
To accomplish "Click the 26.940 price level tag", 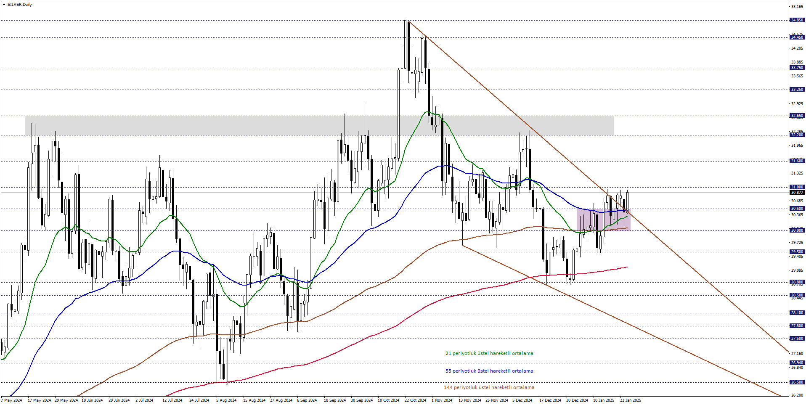I will click(x=797, y=363).
